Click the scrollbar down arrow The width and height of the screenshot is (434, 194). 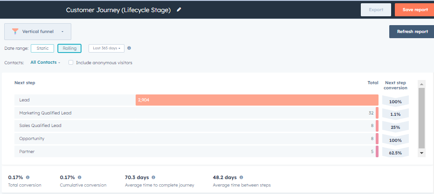coord(421,153)
